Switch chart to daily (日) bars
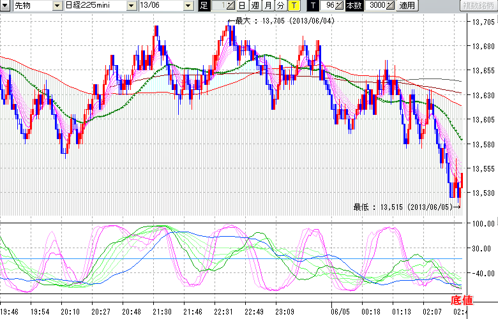Viewport: 498px width, 319px height. [242, 6]
